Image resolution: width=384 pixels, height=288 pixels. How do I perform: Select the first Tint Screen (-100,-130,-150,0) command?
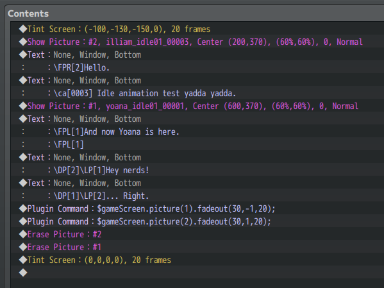tap(197, 29)
